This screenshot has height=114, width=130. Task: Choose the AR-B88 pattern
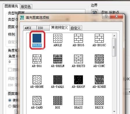37,59
